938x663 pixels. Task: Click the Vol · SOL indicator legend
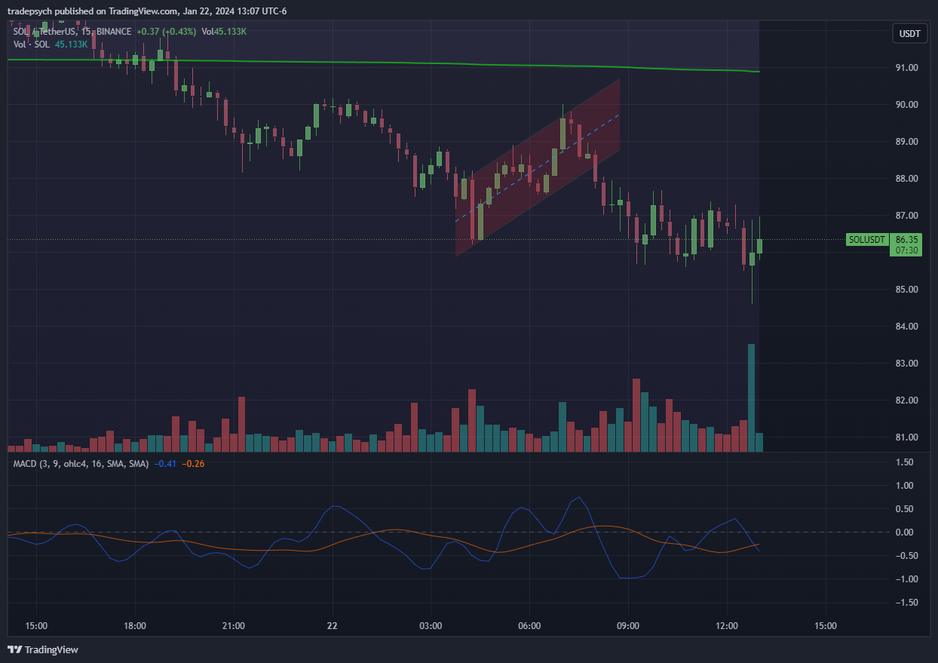[32, 45]
